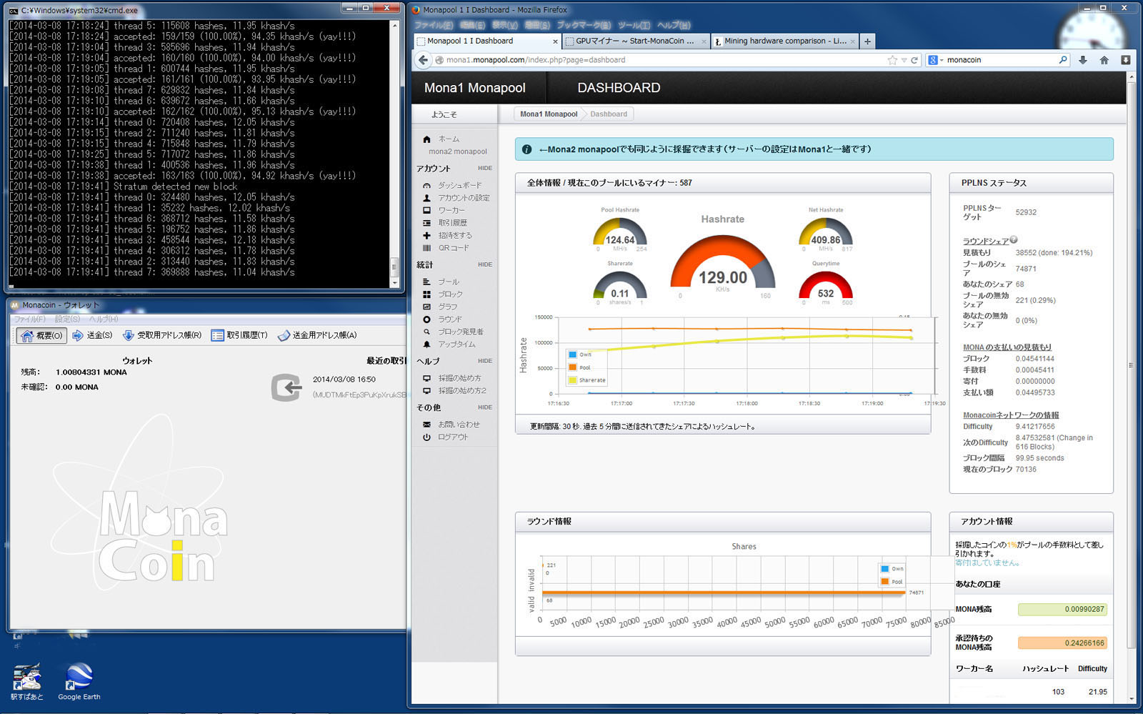Open 送金用アドレス帳 in Monacoin wallet
This screenshot has width=1143, height=714.
coord(317,335)
